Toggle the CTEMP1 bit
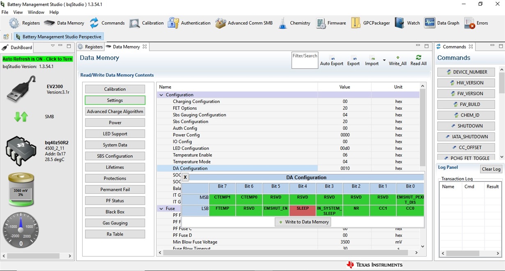Viewport: 505px width, 271px height. (222, 200)
